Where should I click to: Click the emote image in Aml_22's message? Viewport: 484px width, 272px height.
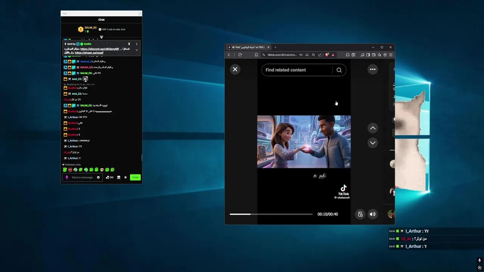click(x=85, y=79)
